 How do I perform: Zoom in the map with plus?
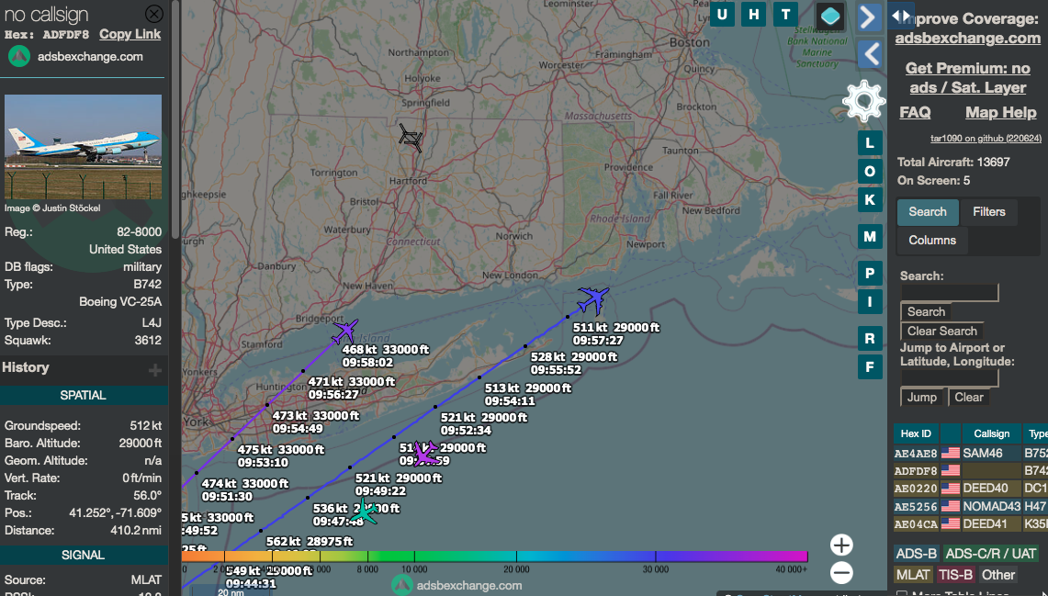(841, 545)
